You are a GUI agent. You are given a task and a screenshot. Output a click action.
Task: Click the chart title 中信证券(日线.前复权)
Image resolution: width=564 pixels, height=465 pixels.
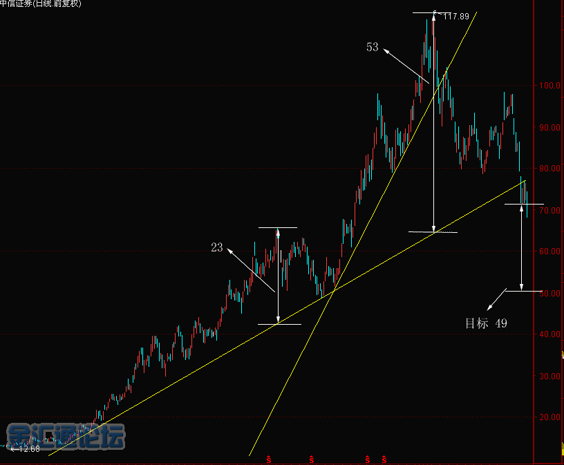(x=41, y=3)
